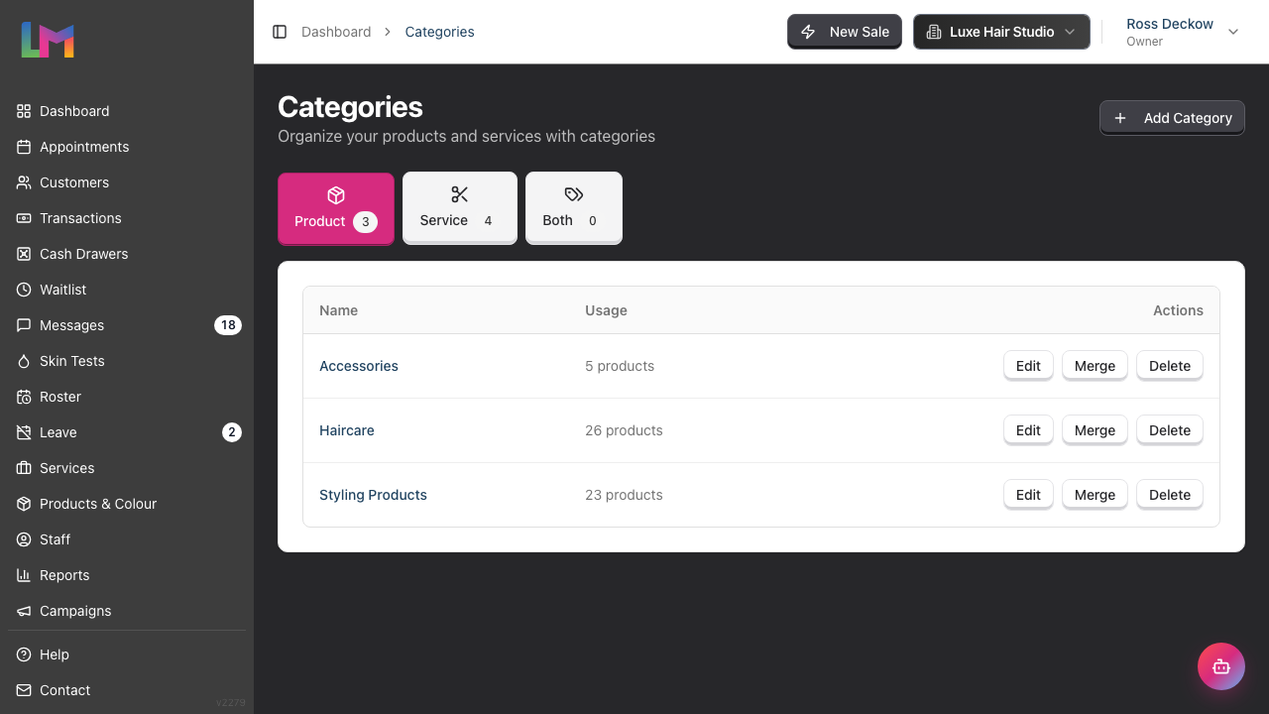
Task: Merge the Accessories category
Action: 1095,366
